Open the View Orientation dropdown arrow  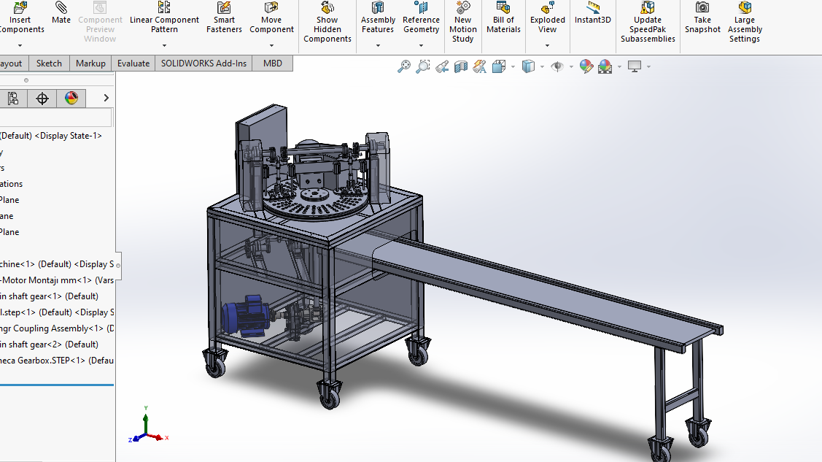pos(513,66)
